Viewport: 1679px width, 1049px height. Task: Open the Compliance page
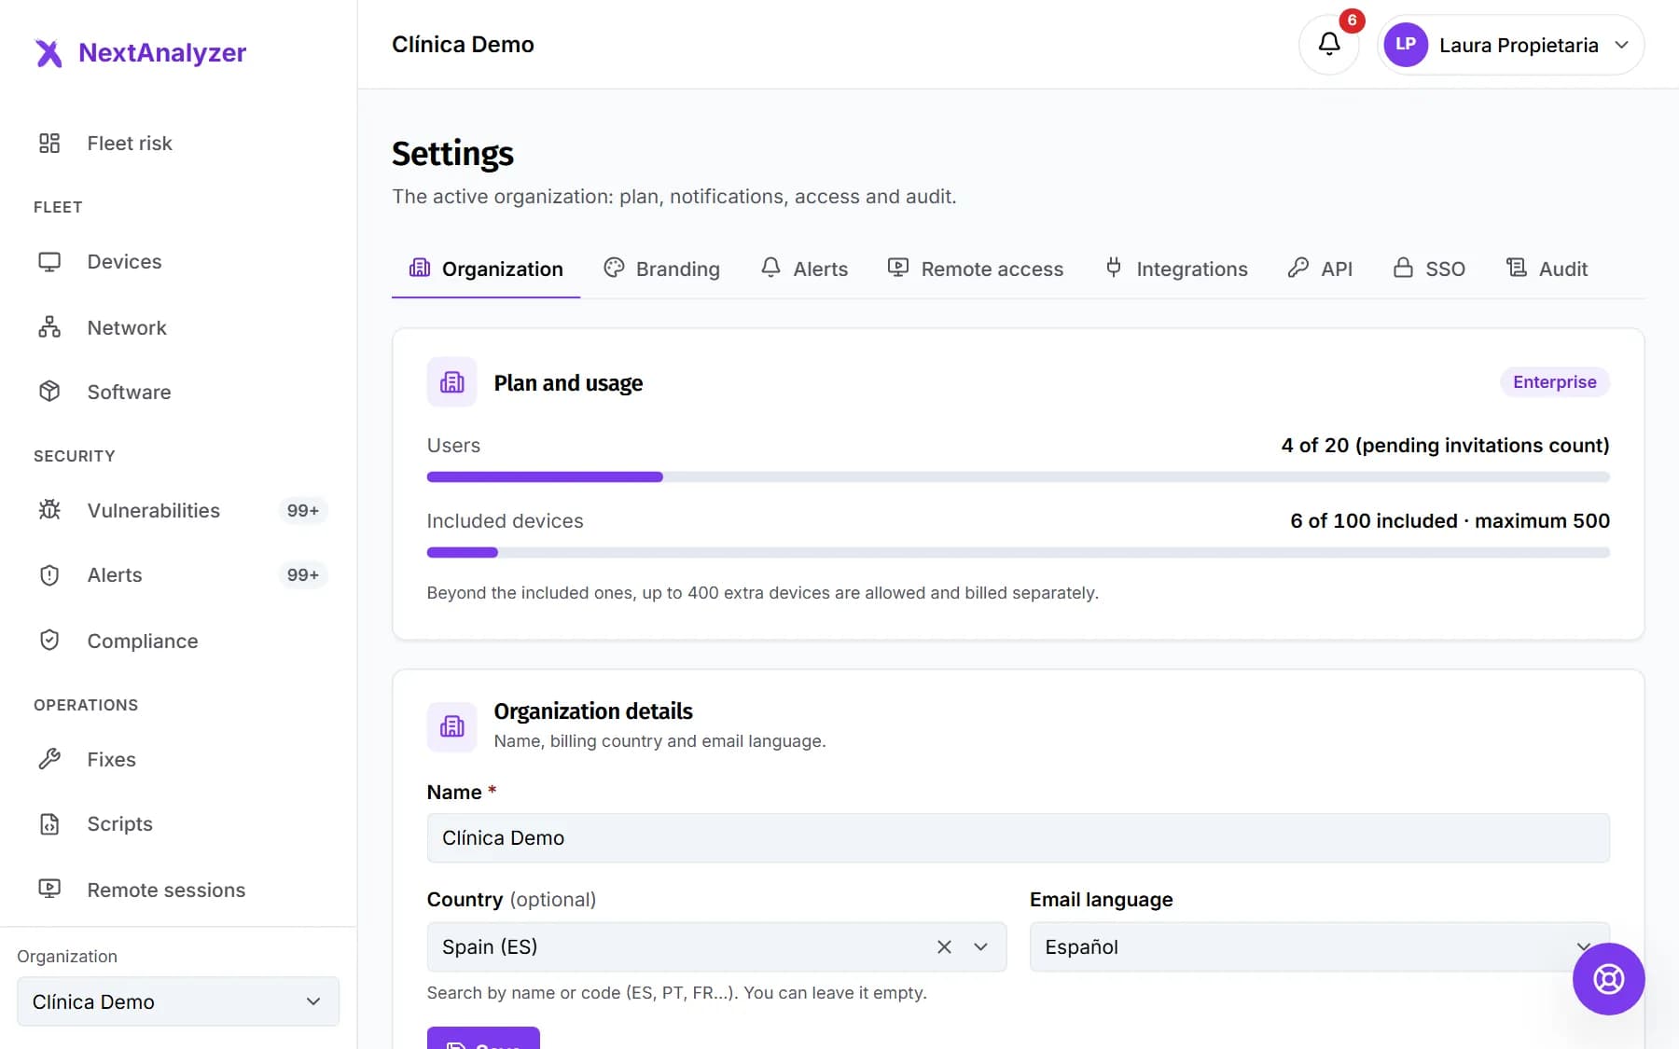coord(178,641)
